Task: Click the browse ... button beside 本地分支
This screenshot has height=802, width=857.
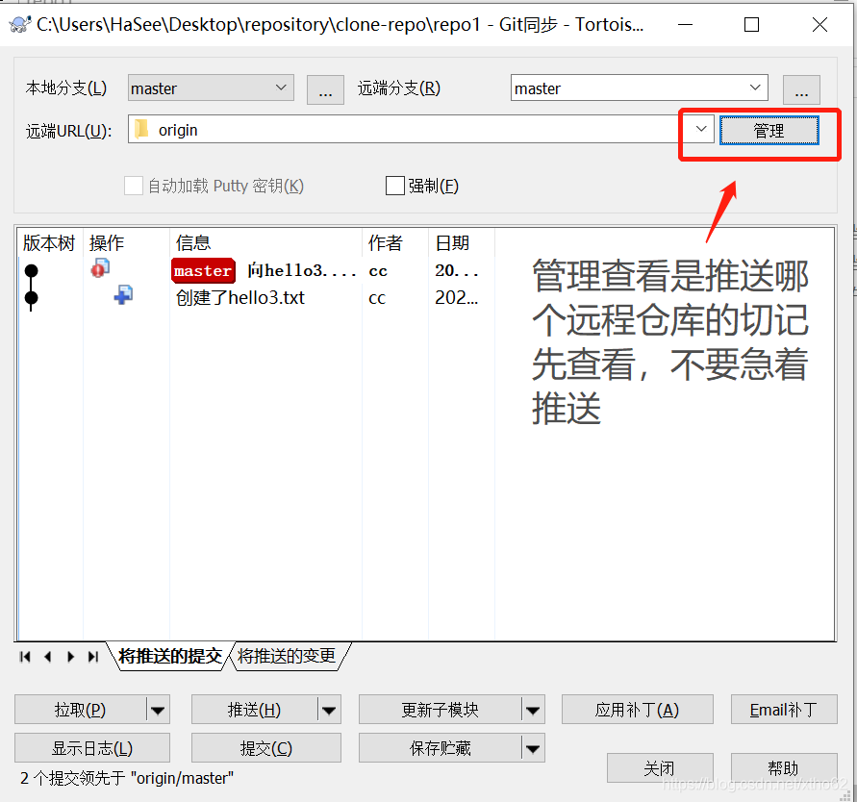Action: point(325,89)
